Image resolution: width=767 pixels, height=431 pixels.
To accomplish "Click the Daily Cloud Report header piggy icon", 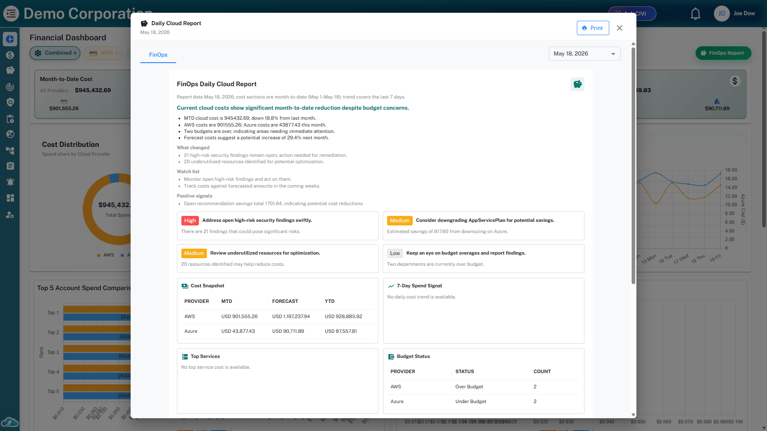I will tap(144, 24).
